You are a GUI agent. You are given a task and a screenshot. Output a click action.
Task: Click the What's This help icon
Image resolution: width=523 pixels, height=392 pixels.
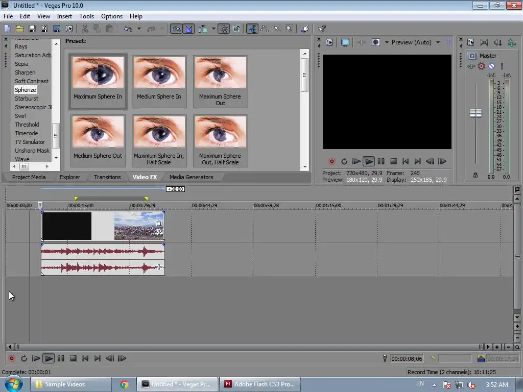point(322,29)
